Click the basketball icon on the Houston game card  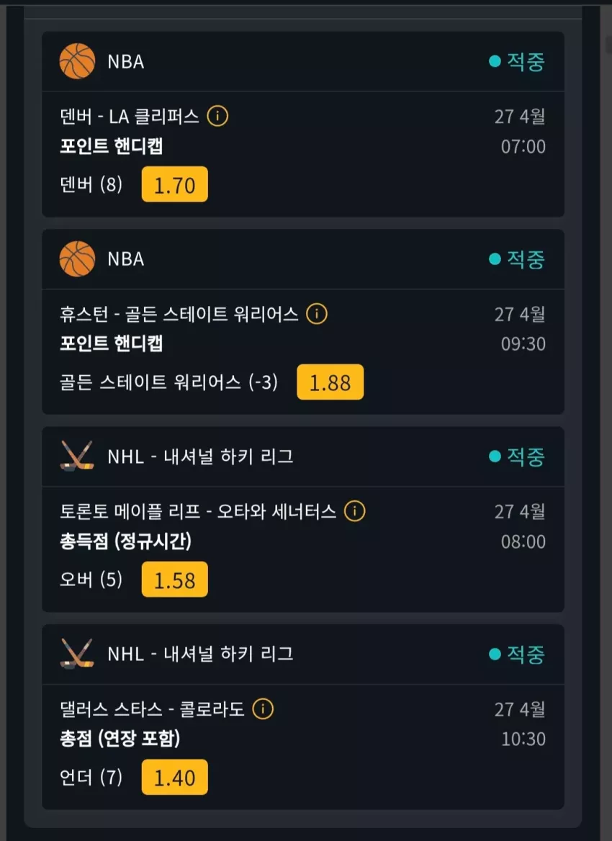[x=77, y=258]
